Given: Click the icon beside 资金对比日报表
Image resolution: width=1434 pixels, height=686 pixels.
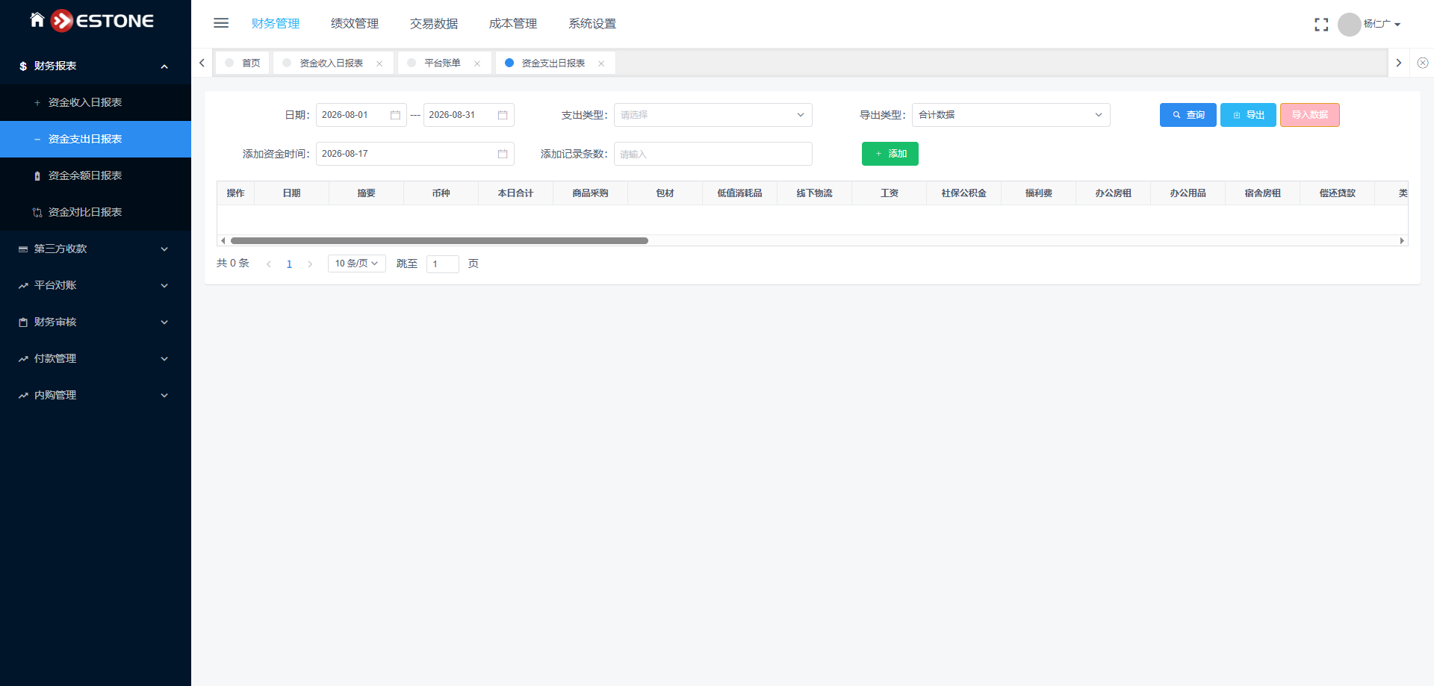Looking at the screenshot, I should (37, 213).
